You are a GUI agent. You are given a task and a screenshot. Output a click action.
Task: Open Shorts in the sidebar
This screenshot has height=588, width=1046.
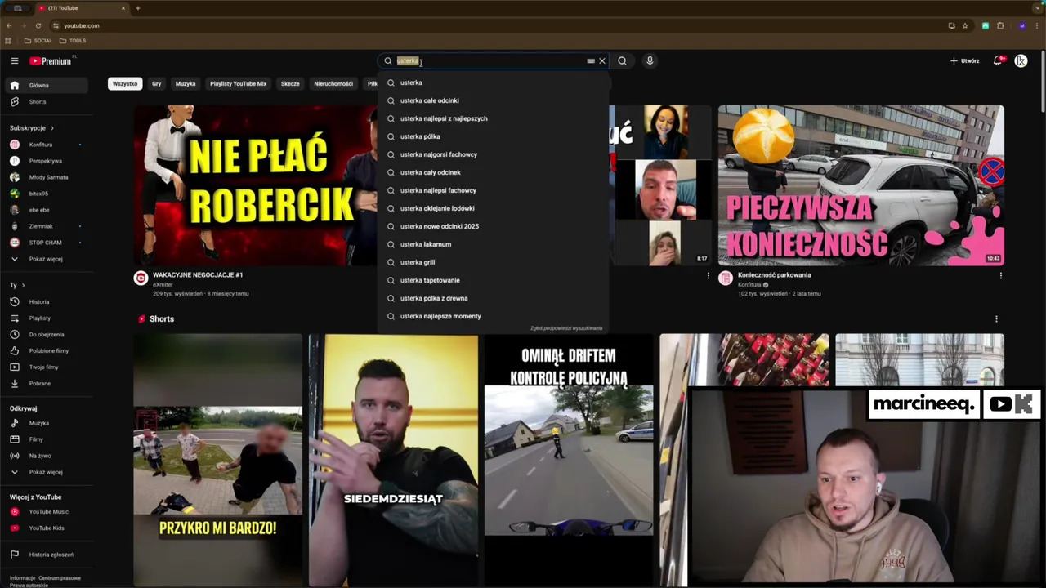pos(48,101)
